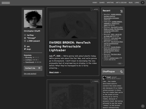The image size is (146, 109).
Task: Click the chess piece icon beside yes
Action: pyautogui.click(x=25, y=46)
